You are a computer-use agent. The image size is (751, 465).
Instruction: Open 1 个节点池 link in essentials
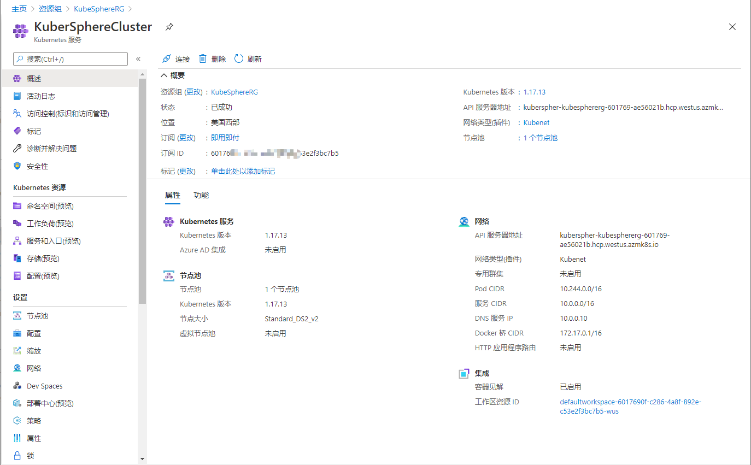(541, 138)
